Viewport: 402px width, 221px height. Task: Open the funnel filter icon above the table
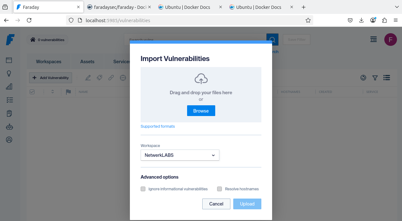pos(375,77)
